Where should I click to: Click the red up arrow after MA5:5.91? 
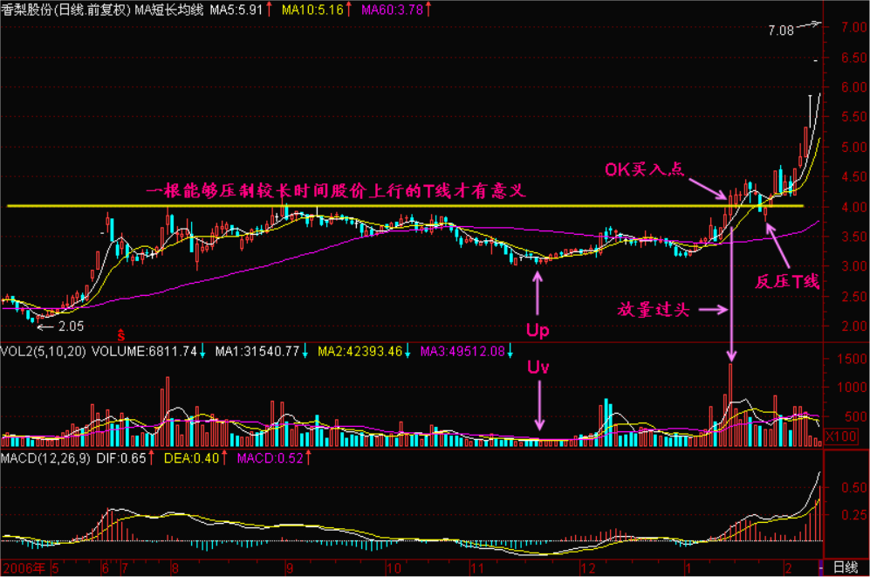tap(268, 10)
